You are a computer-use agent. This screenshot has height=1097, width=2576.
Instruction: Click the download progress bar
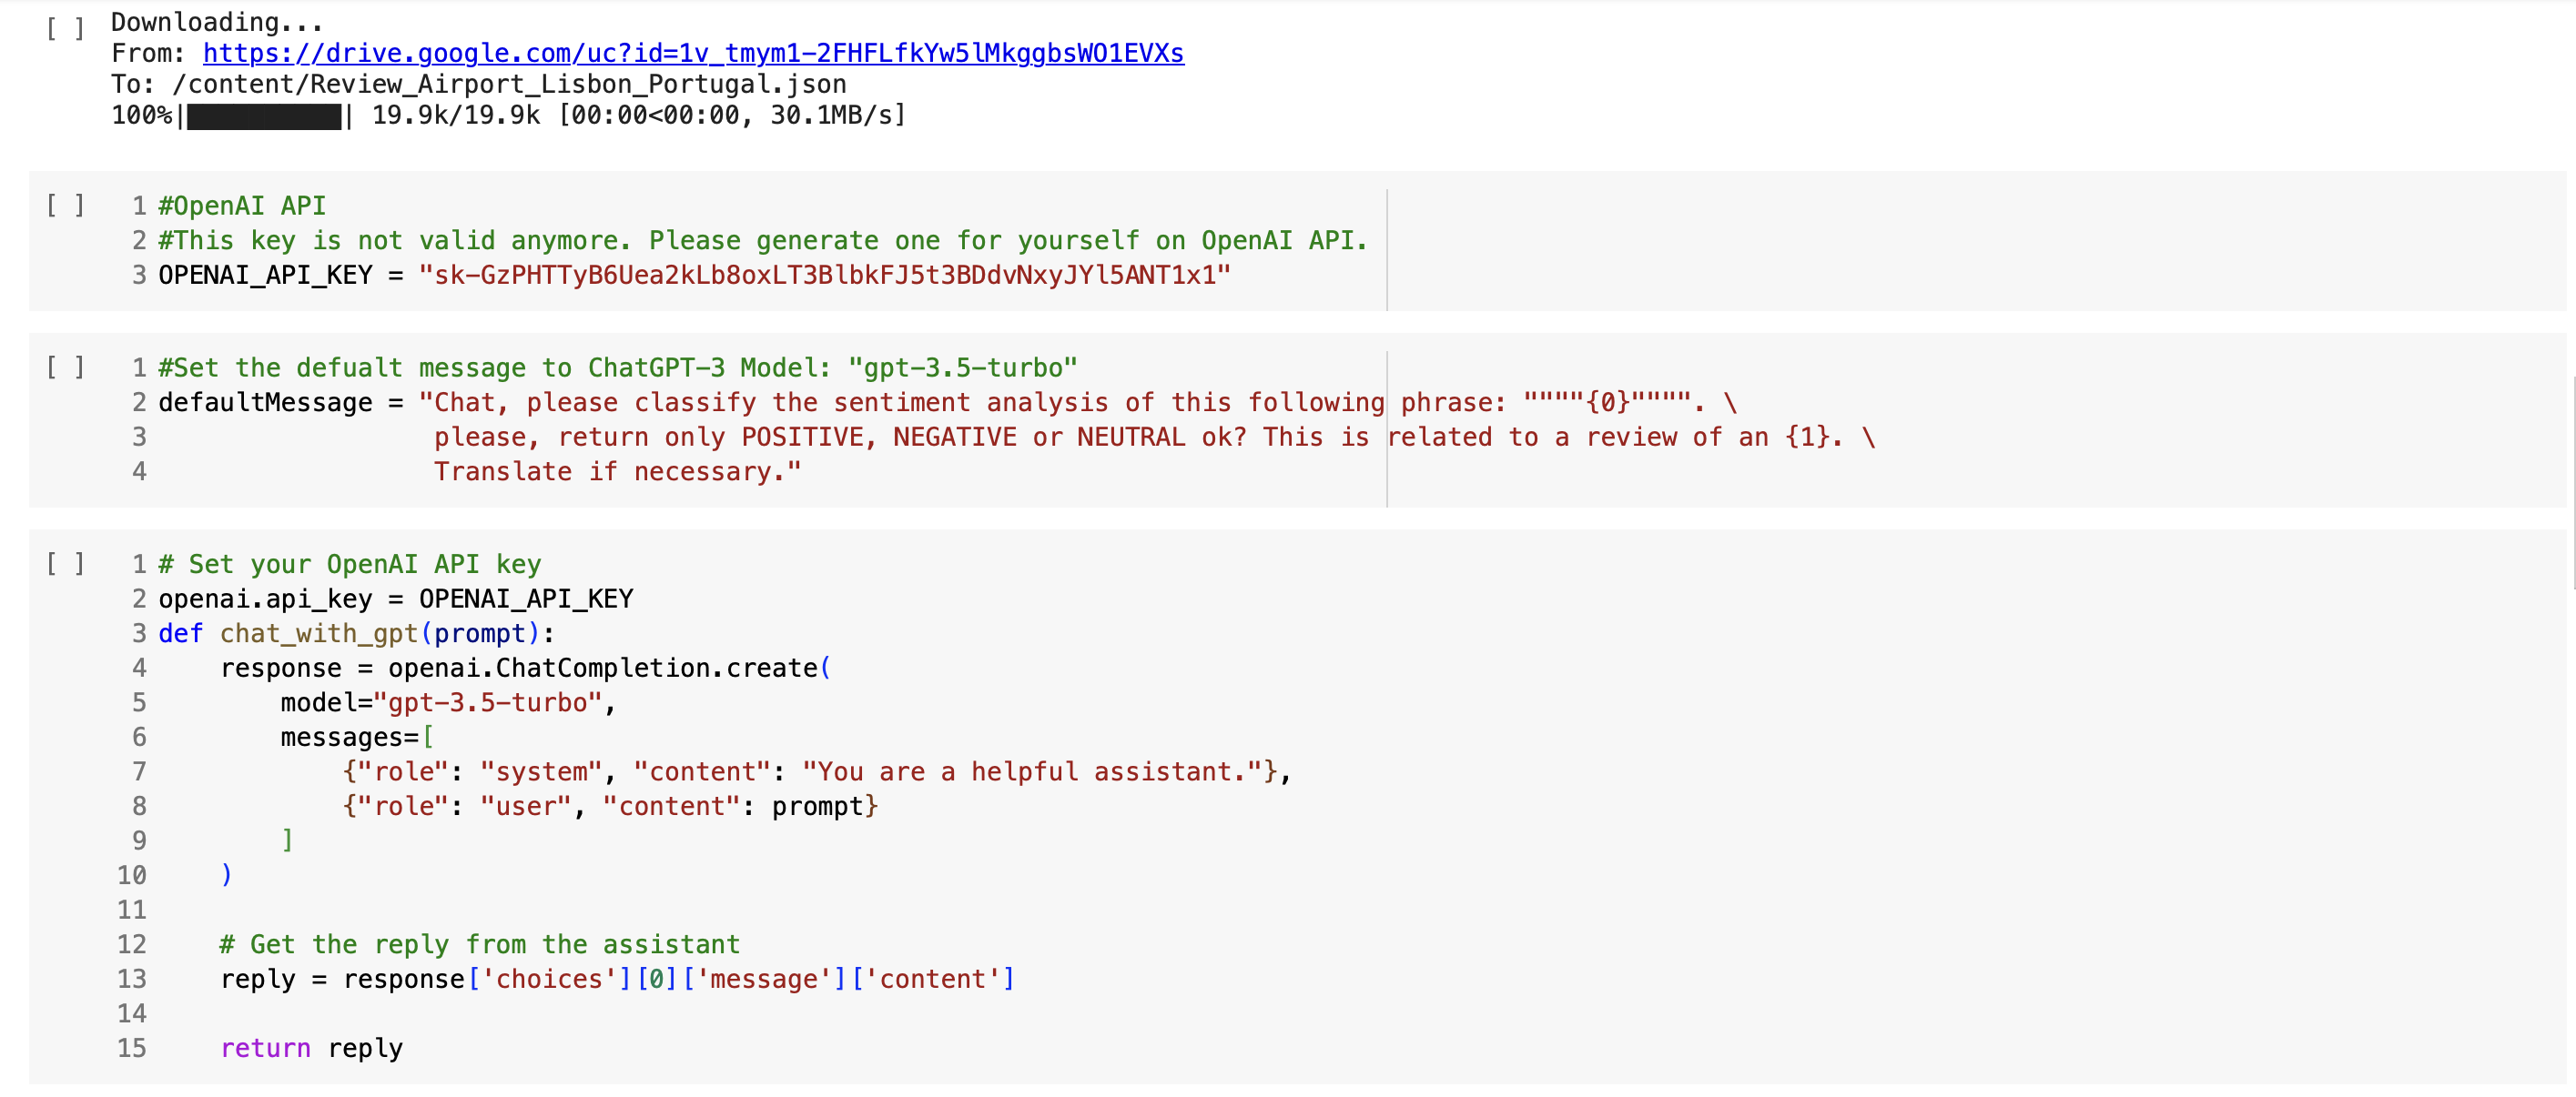click(264, 116)
